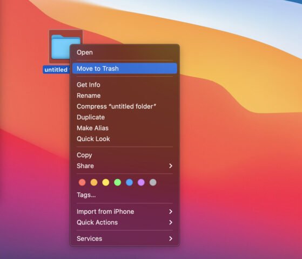Compress "untitled folder" via menu
This screenshot has height=259, width=302.
point(125,106)
